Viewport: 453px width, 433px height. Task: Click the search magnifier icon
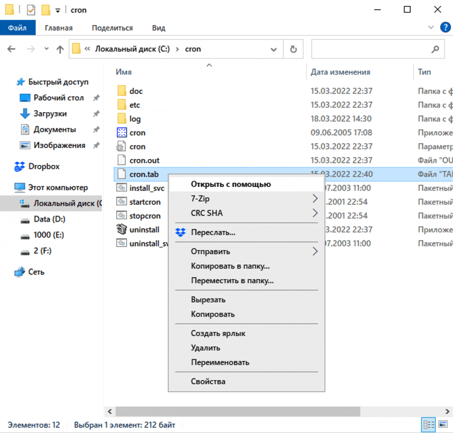point(435,49)
